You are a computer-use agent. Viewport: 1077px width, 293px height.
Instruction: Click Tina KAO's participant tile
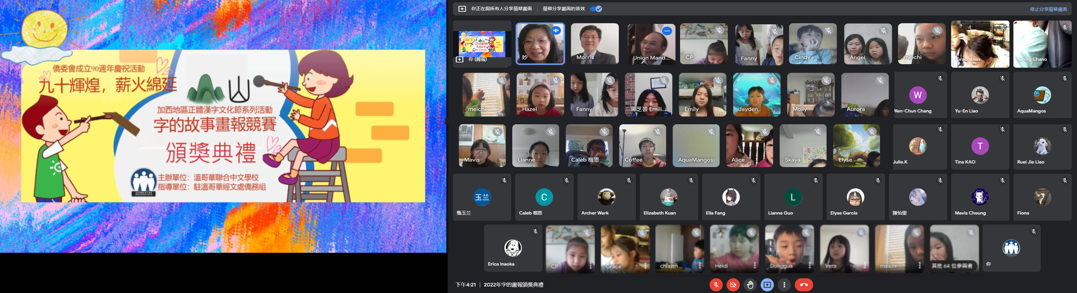pyautogui.click(x=980, y=146)
